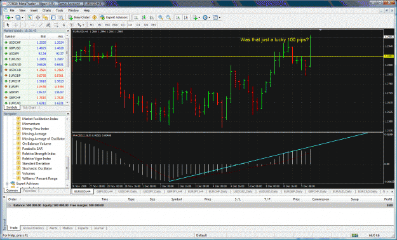Image resolution: width=397 pixels, height=240 pixels.
Task: Select the text label tool
Action: point(72,25)
